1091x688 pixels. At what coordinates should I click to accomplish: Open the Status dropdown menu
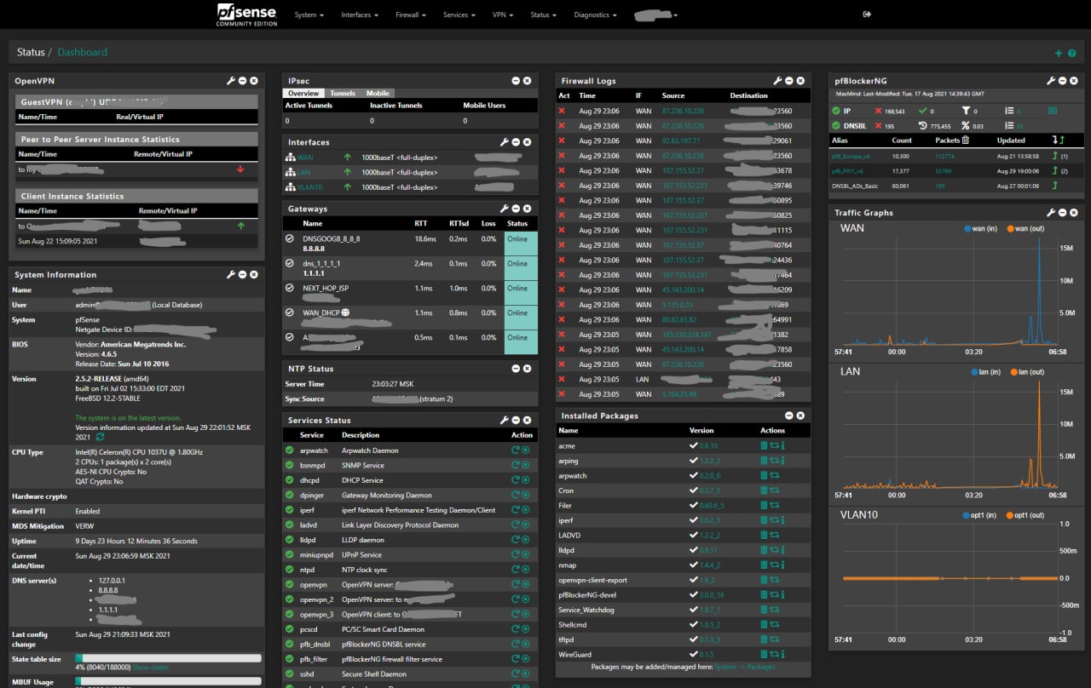coord(543,14)
